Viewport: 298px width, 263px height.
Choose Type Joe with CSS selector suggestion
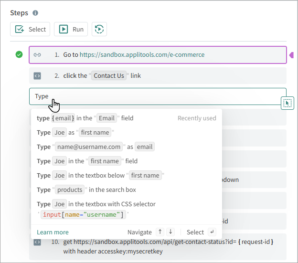pos(96,209)
